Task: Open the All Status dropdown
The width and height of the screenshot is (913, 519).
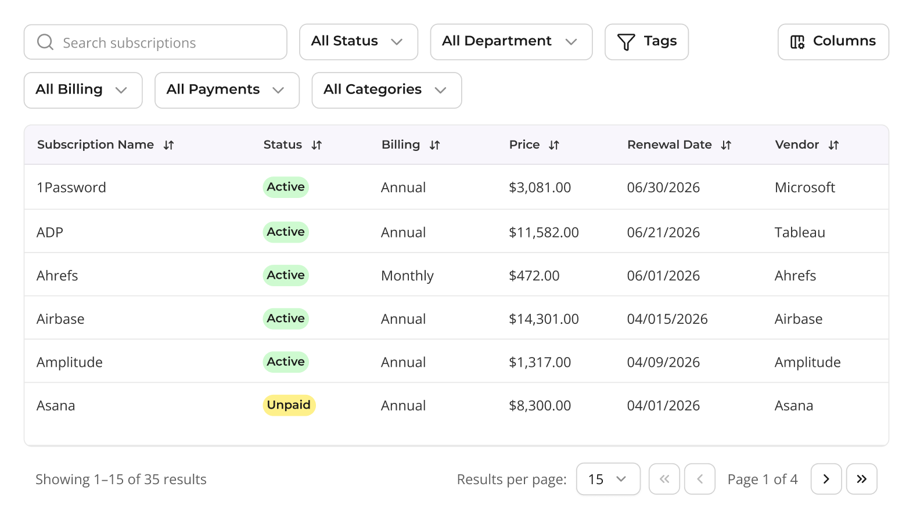Action: 359,42
